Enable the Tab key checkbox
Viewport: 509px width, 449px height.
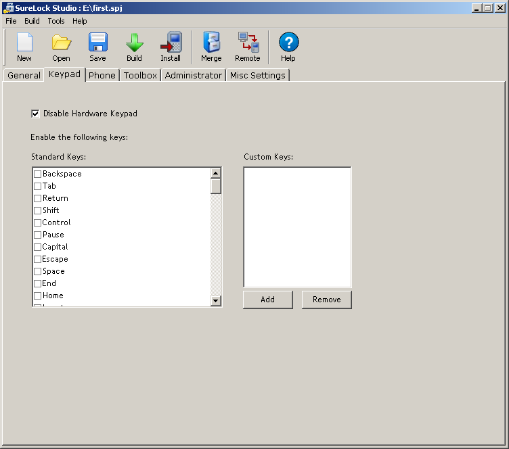coord(38,186)
